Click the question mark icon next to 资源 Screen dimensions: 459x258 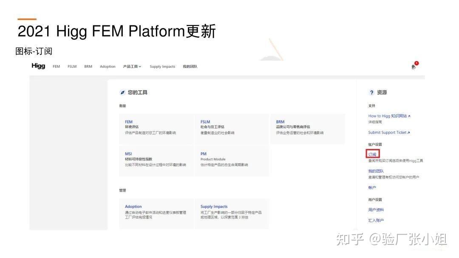(x=371, y=92)
